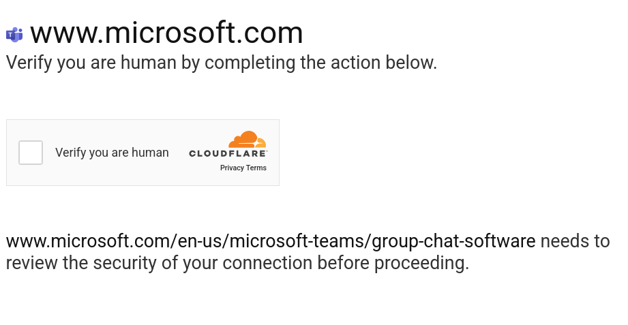Click the "Verify you are human" widget label
The width and height of the screenshot is (628, 325).
click(x=112, y=153)
